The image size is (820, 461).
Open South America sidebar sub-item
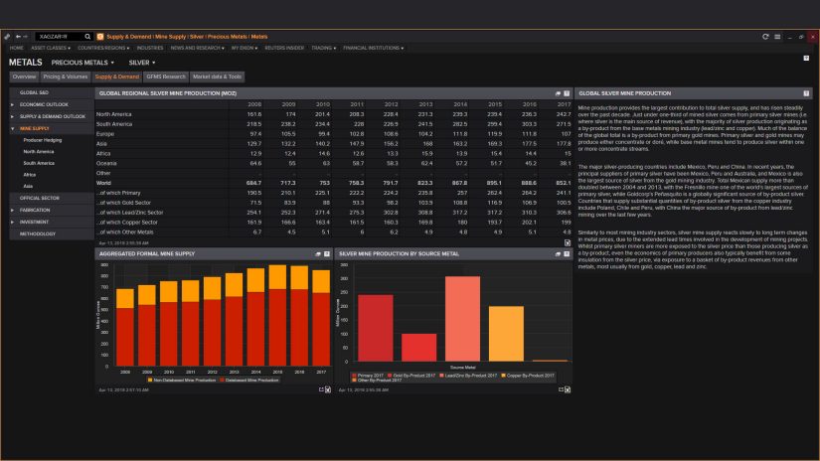39,163
